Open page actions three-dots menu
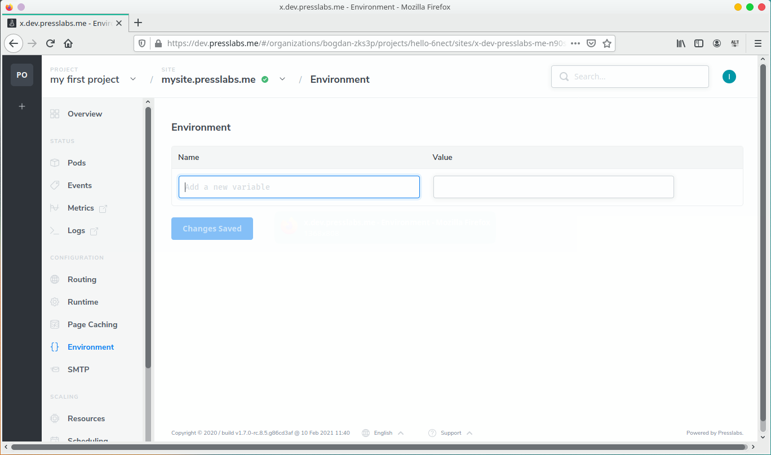This screenshot has width=771, height=455. (575, 43)
